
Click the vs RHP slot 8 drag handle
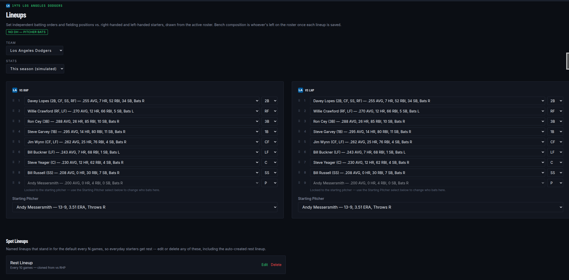(x=14, y=173)
